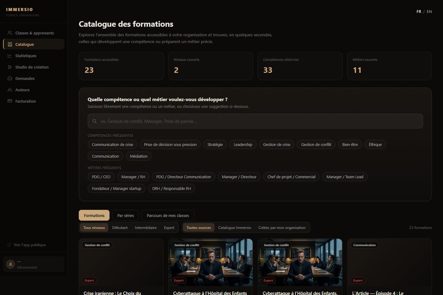The height and width of the screenshot is (295, 443).
Task: Click the '23 formations' count text
Action: click(x=420, y=227)
